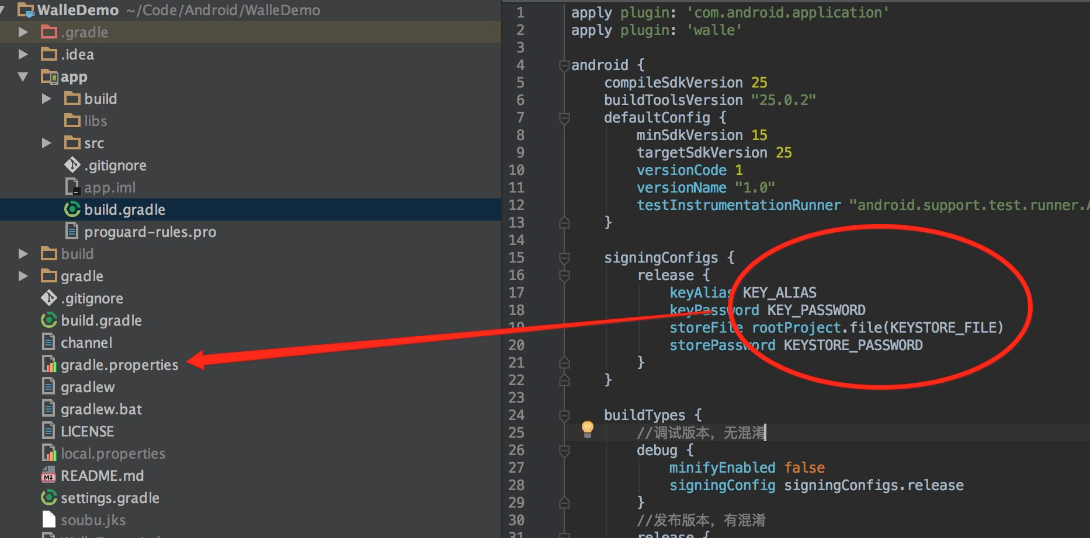Viewport: 1090px width, 538px height.
Task: Fold the signingConfigs block on line 15
Action: click(x=564, y=258)
